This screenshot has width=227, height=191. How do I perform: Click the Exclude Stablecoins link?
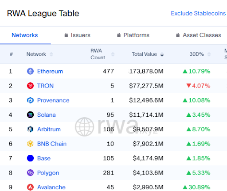(198, 13)
